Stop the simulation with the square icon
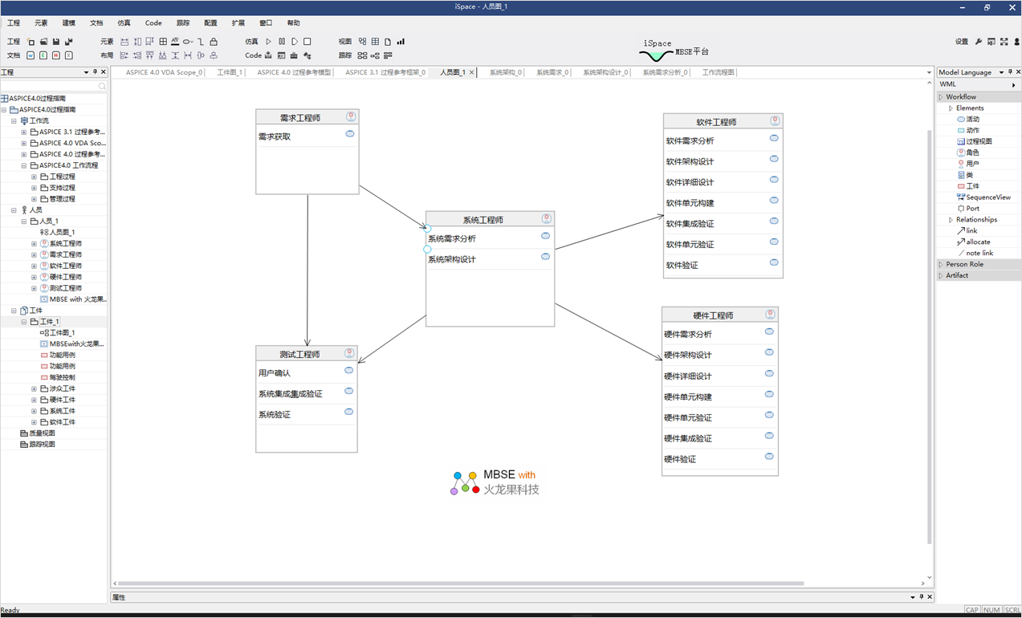 pyautogui.click(x=307, y=42)
